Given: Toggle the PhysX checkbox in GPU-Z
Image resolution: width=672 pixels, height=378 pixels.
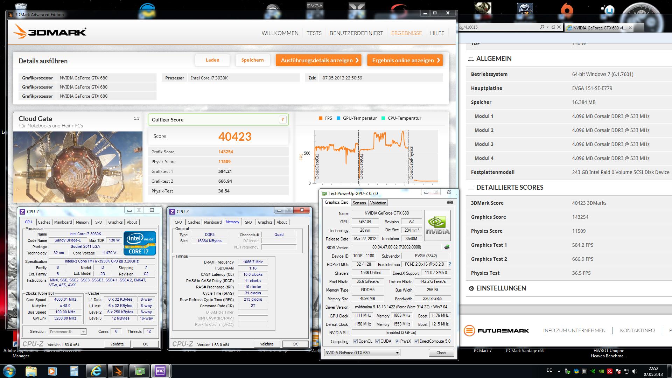Looking at the screenshot, I should tap(397, 341).
